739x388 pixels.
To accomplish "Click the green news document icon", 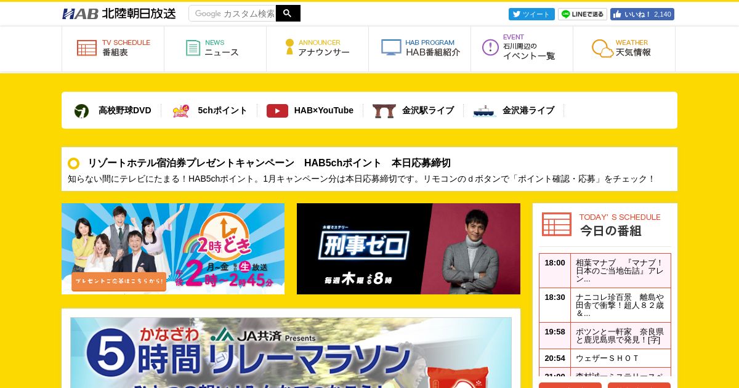I will point(193,48).
